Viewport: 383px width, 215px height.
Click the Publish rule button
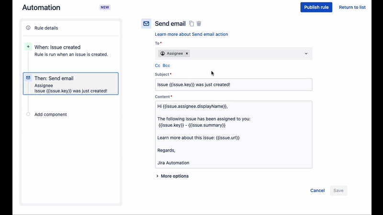coord(316,7)
